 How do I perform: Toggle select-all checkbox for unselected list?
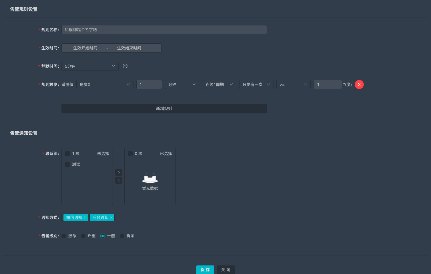coord(67,154)
